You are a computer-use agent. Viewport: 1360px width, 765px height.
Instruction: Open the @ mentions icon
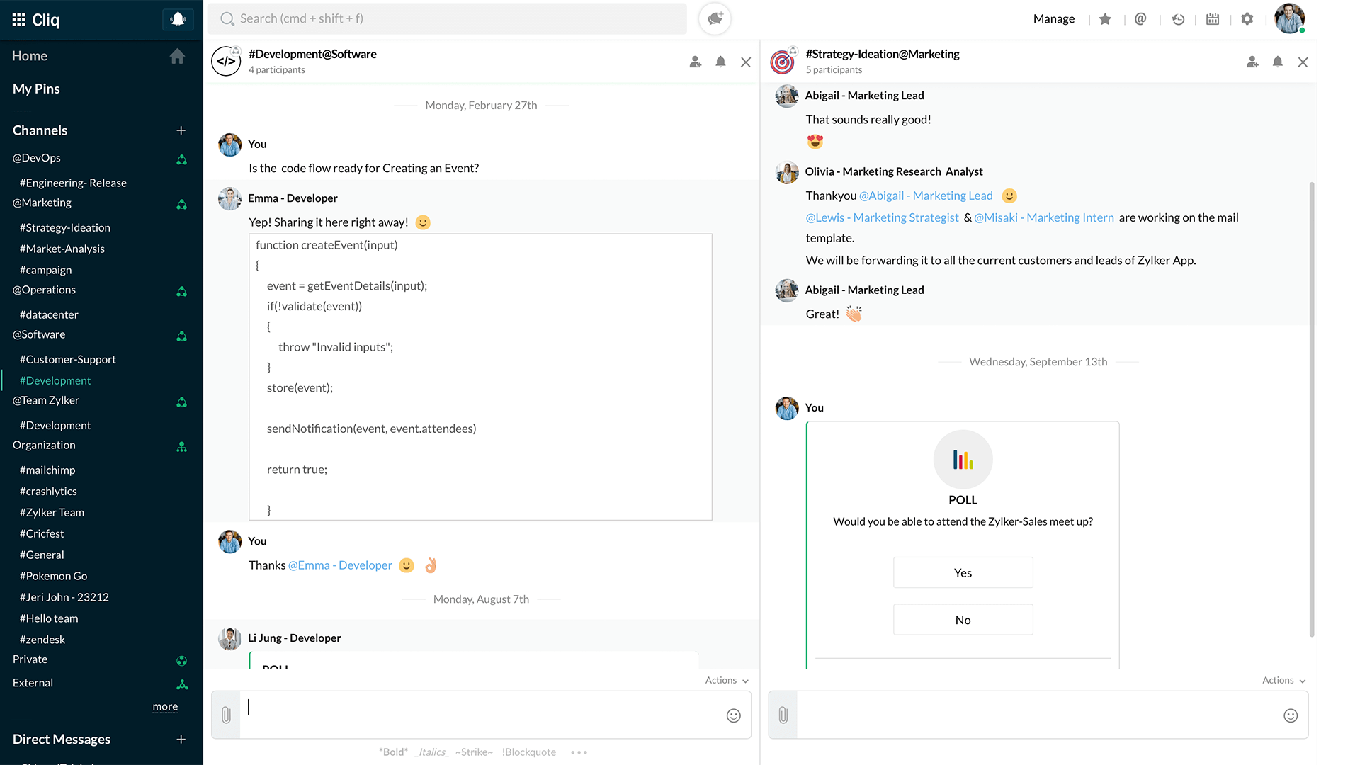(1140, 19)
